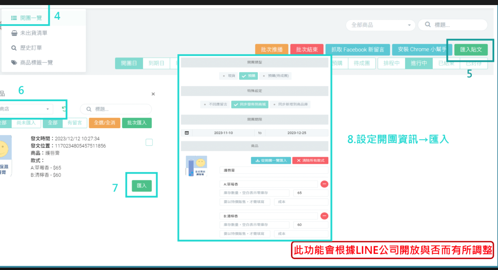Toggle the 同步新增到商品庫 setting
Image resolution: width=498 pixels, height=270 pixels.
coord(290,104)
